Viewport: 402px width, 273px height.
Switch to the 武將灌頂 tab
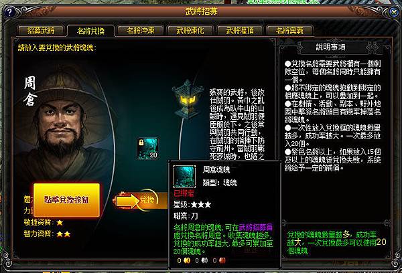click(x=240, y=31)
